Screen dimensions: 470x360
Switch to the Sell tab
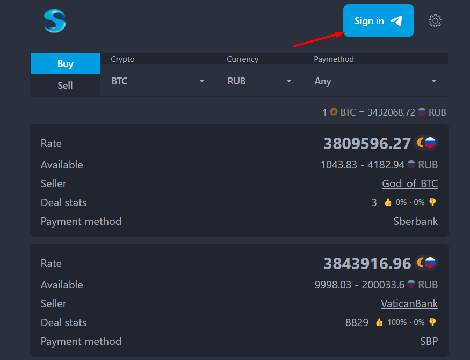[65, 85]
